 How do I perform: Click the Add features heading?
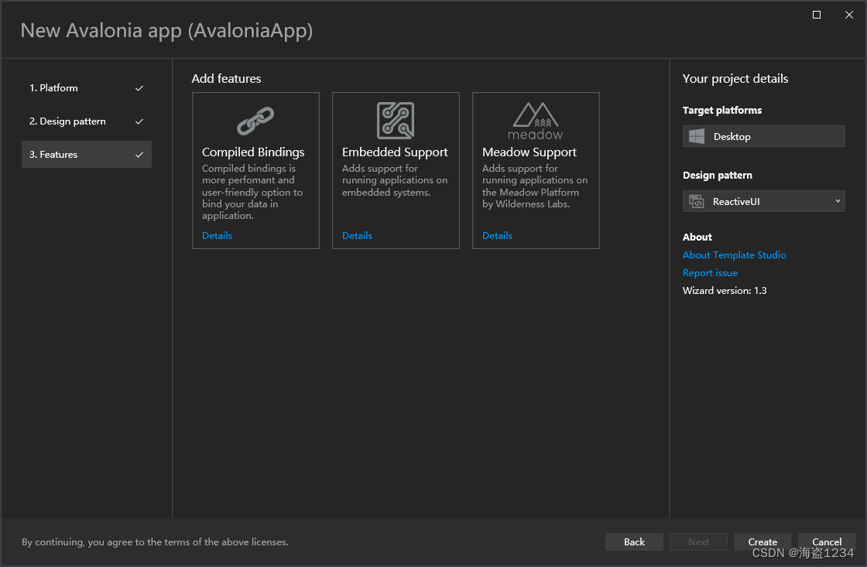[x=226, y=78]
